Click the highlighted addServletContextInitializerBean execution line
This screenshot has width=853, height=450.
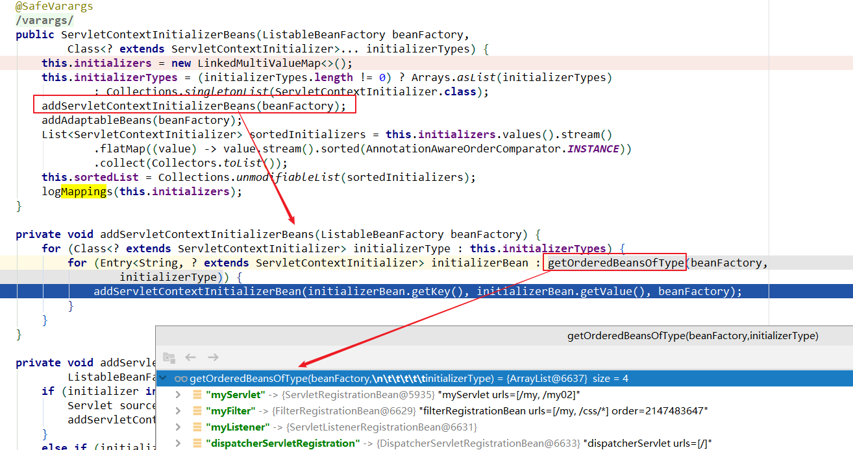pyautogui.click(x=417, y=291)
